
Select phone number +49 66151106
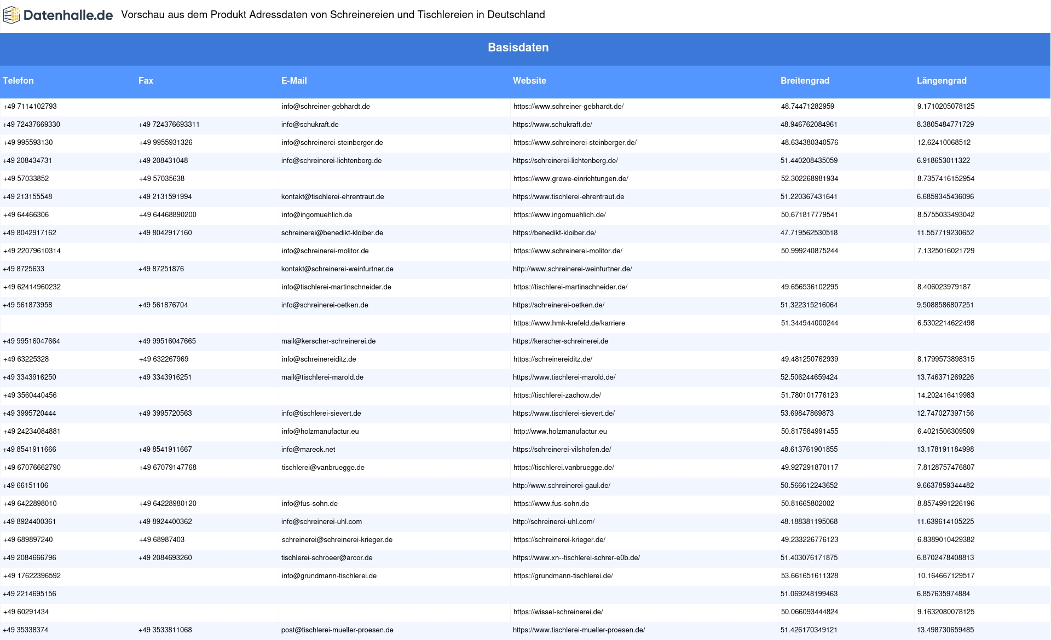[x=26, y=486]
